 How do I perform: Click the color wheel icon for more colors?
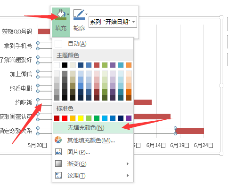(58, 140)
